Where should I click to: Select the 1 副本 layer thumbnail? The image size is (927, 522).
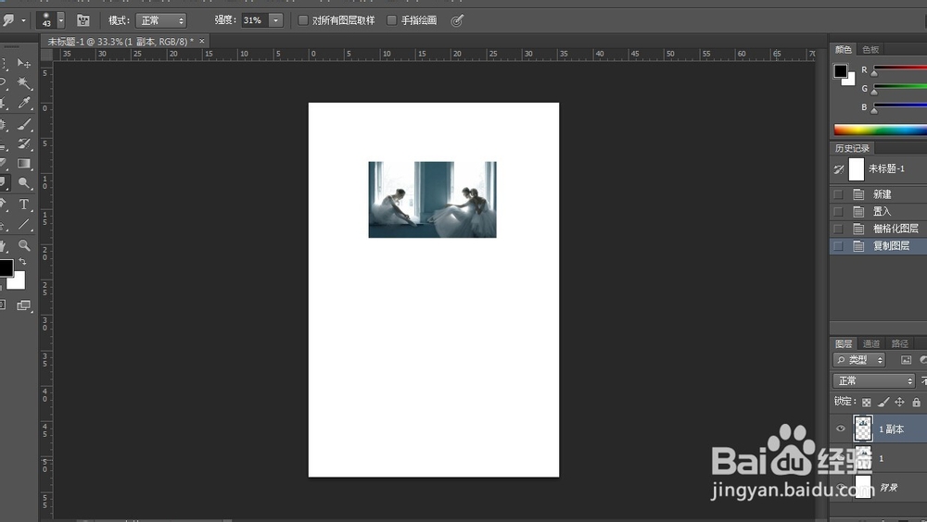click(863, 429)
